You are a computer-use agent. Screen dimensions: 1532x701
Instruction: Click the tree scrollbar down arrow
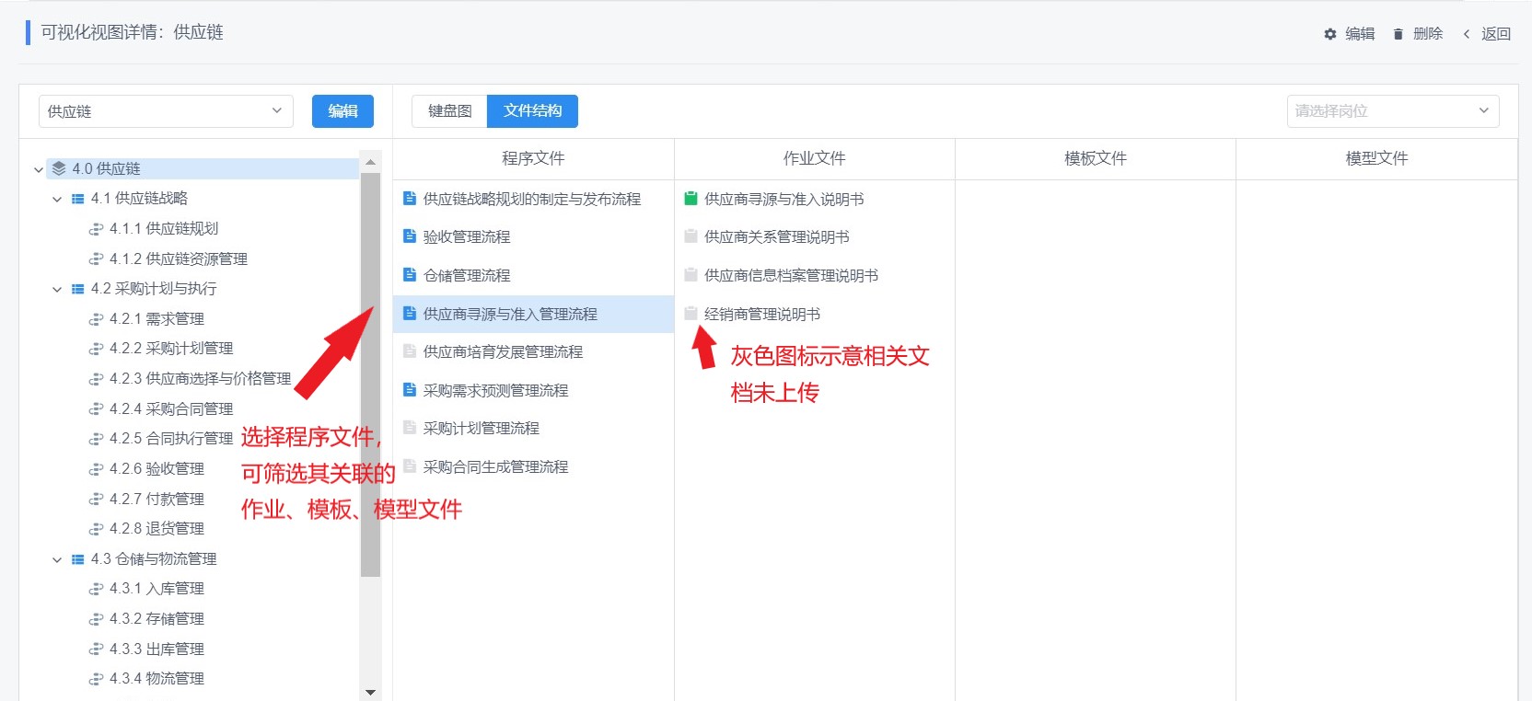(x=370, y=692)
